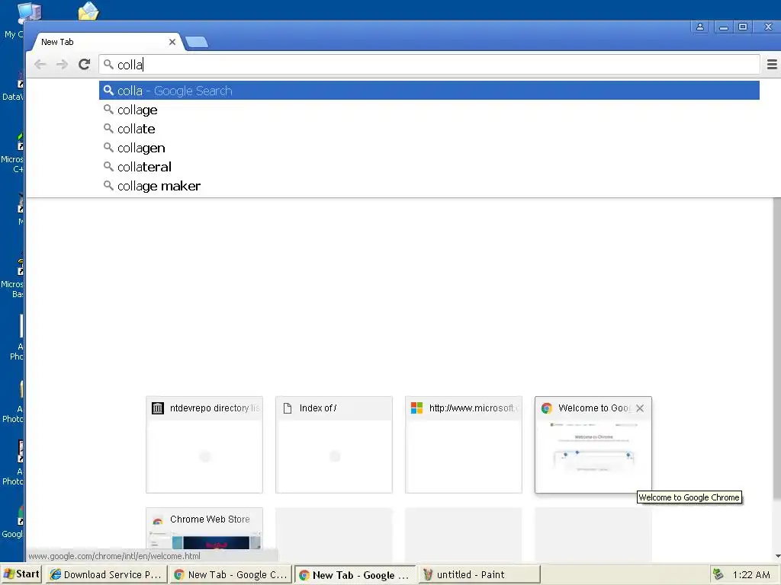Reload the page with refresh icon
781x585 pixels.
(x=84, y=64)
